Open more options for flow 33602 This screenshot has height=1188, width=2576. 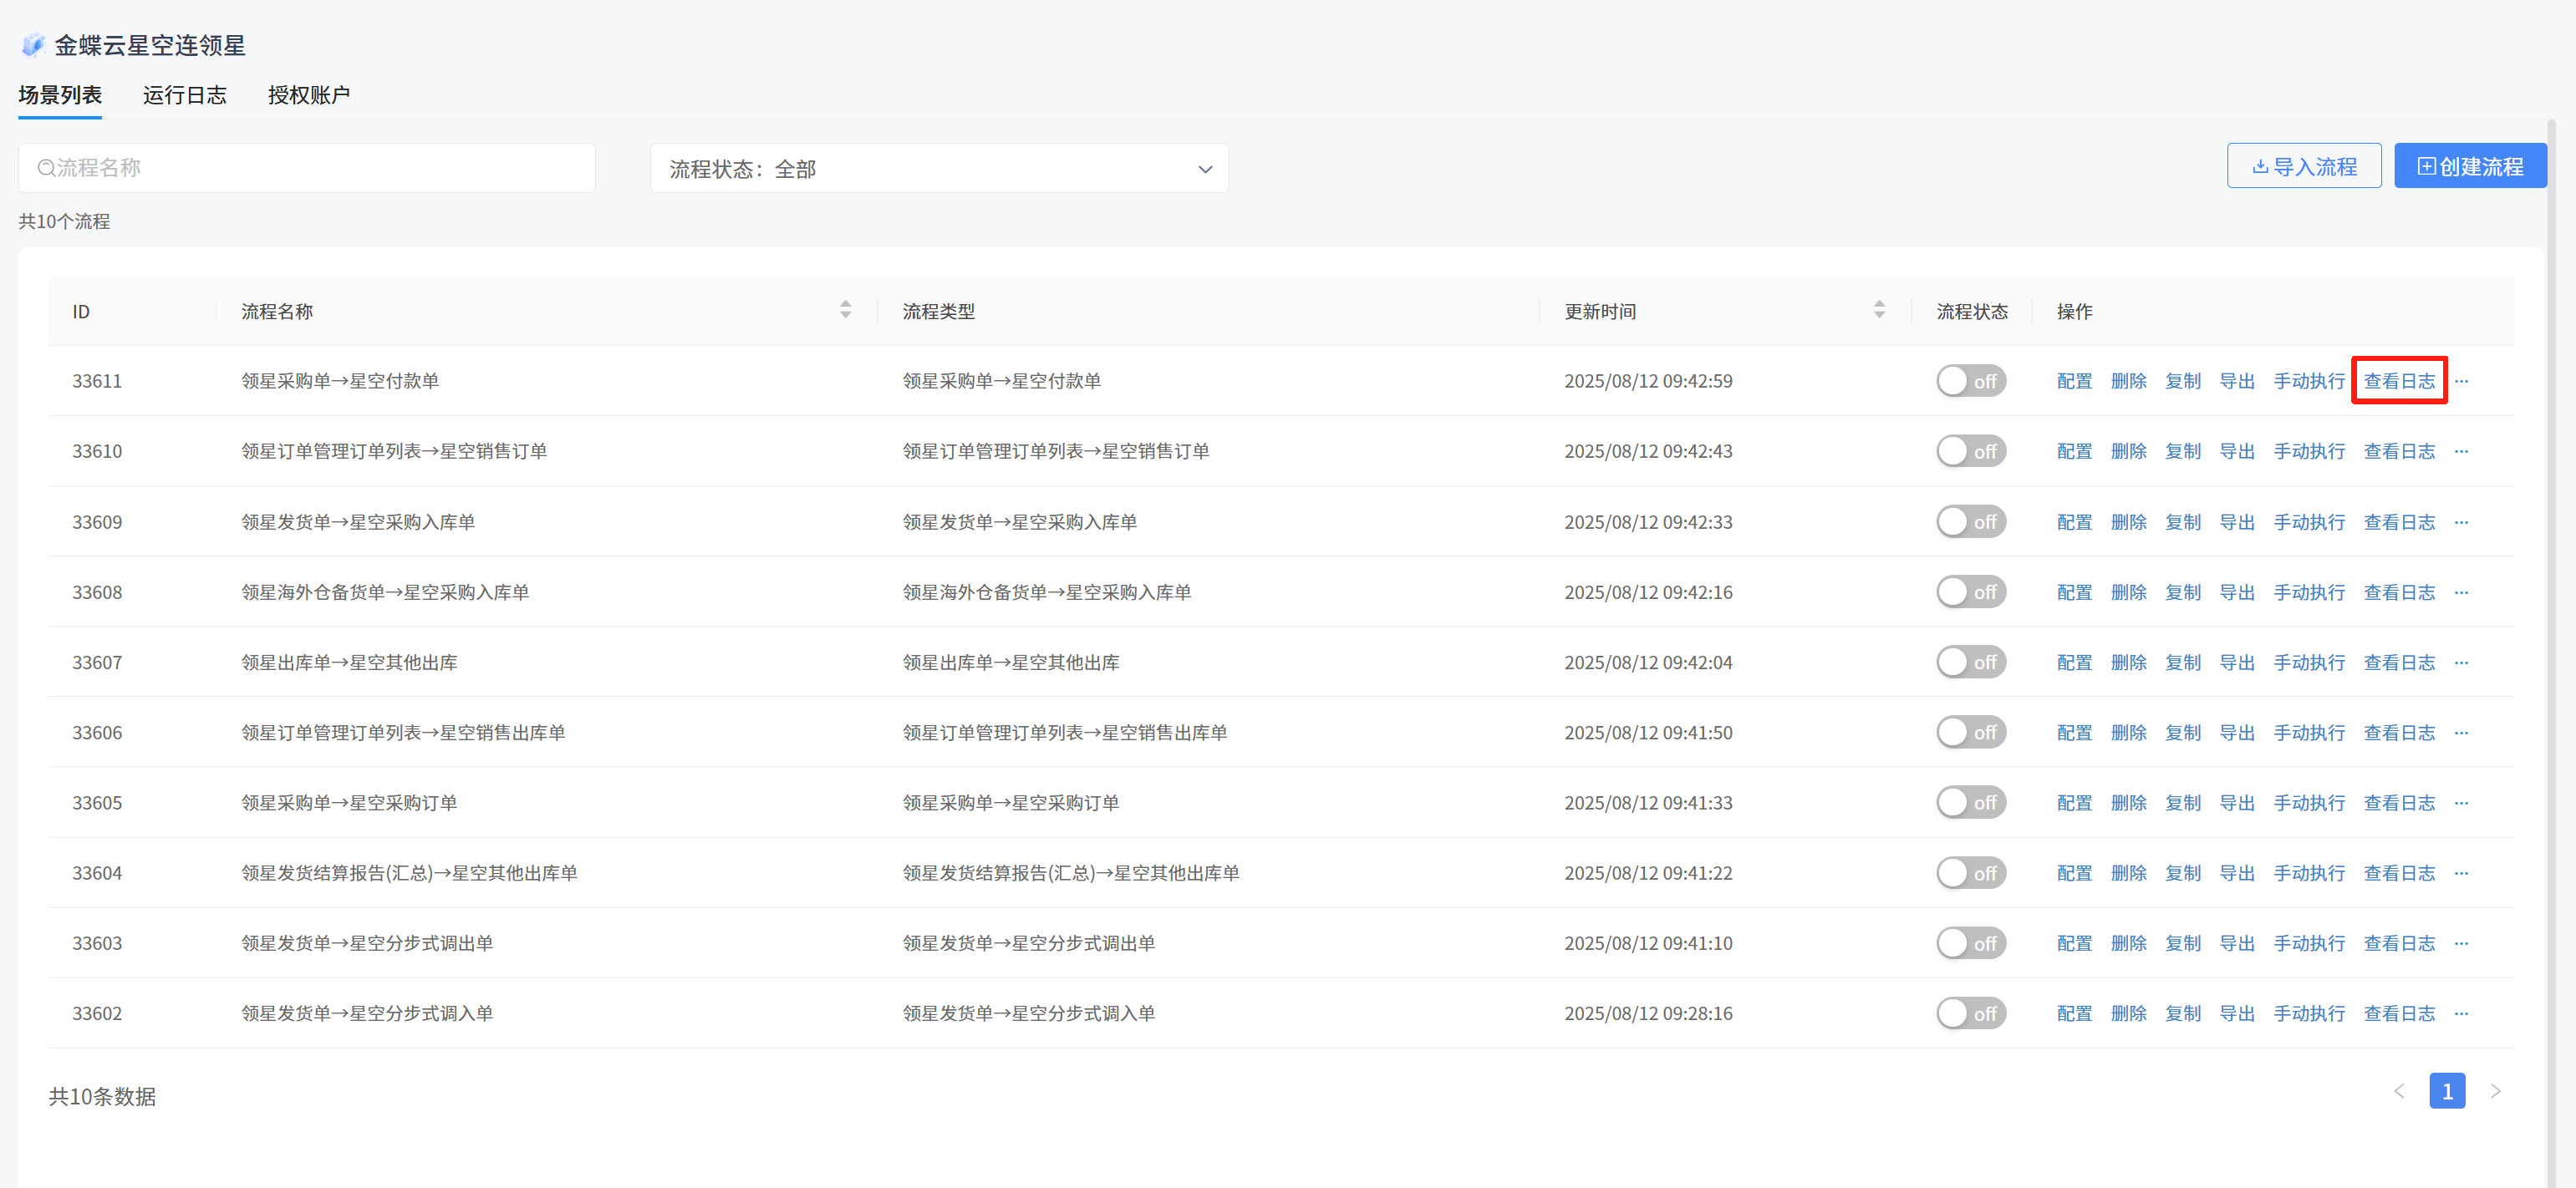click(x=2461, y=1013)
